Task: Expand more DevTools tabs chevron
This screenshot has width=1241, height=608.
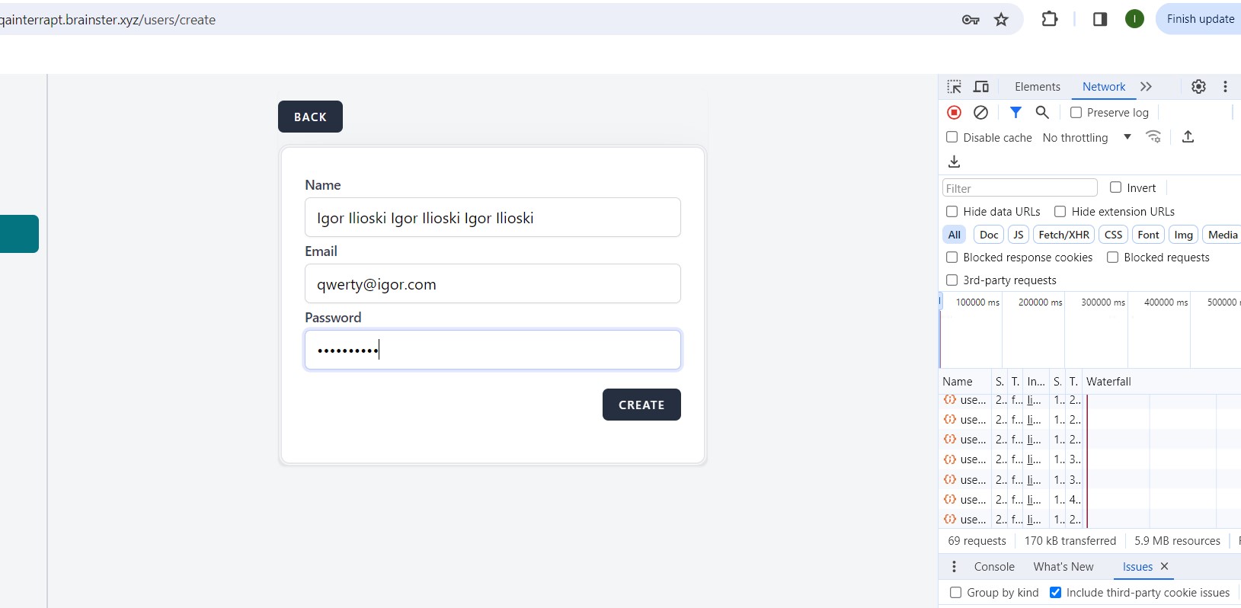Action: [x=1147, y=87]
